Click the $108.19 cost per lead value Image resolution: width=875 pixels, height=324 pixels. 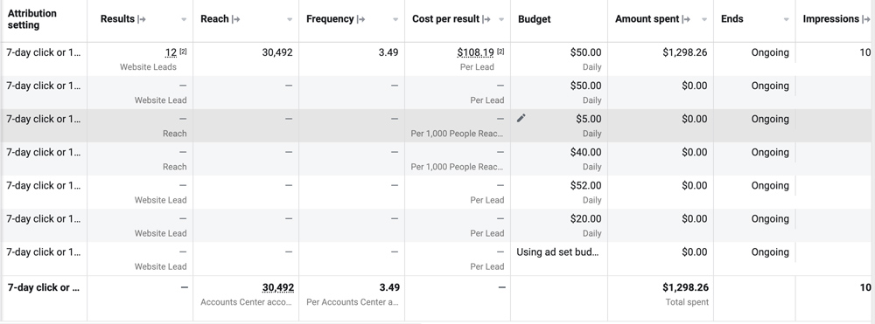[475, 52]
